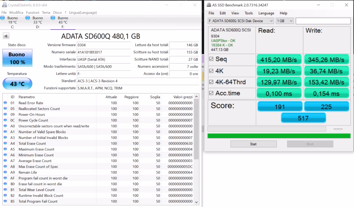Click status dot for Program fail count in worst die

5,178
